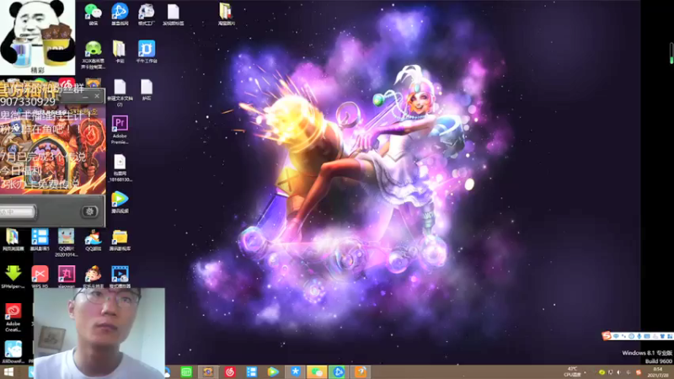The image size is (674, 379).
Task: Open the Format Factory desktop shortcut
Action: click(146, 13)
